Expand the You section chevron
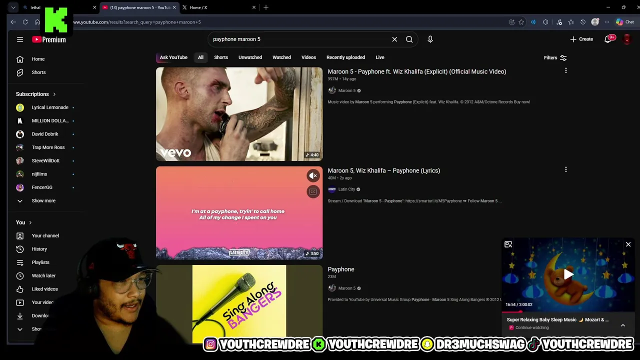This screenshot has width=640, height=360. pyautogui.click(x=30, y=222)
